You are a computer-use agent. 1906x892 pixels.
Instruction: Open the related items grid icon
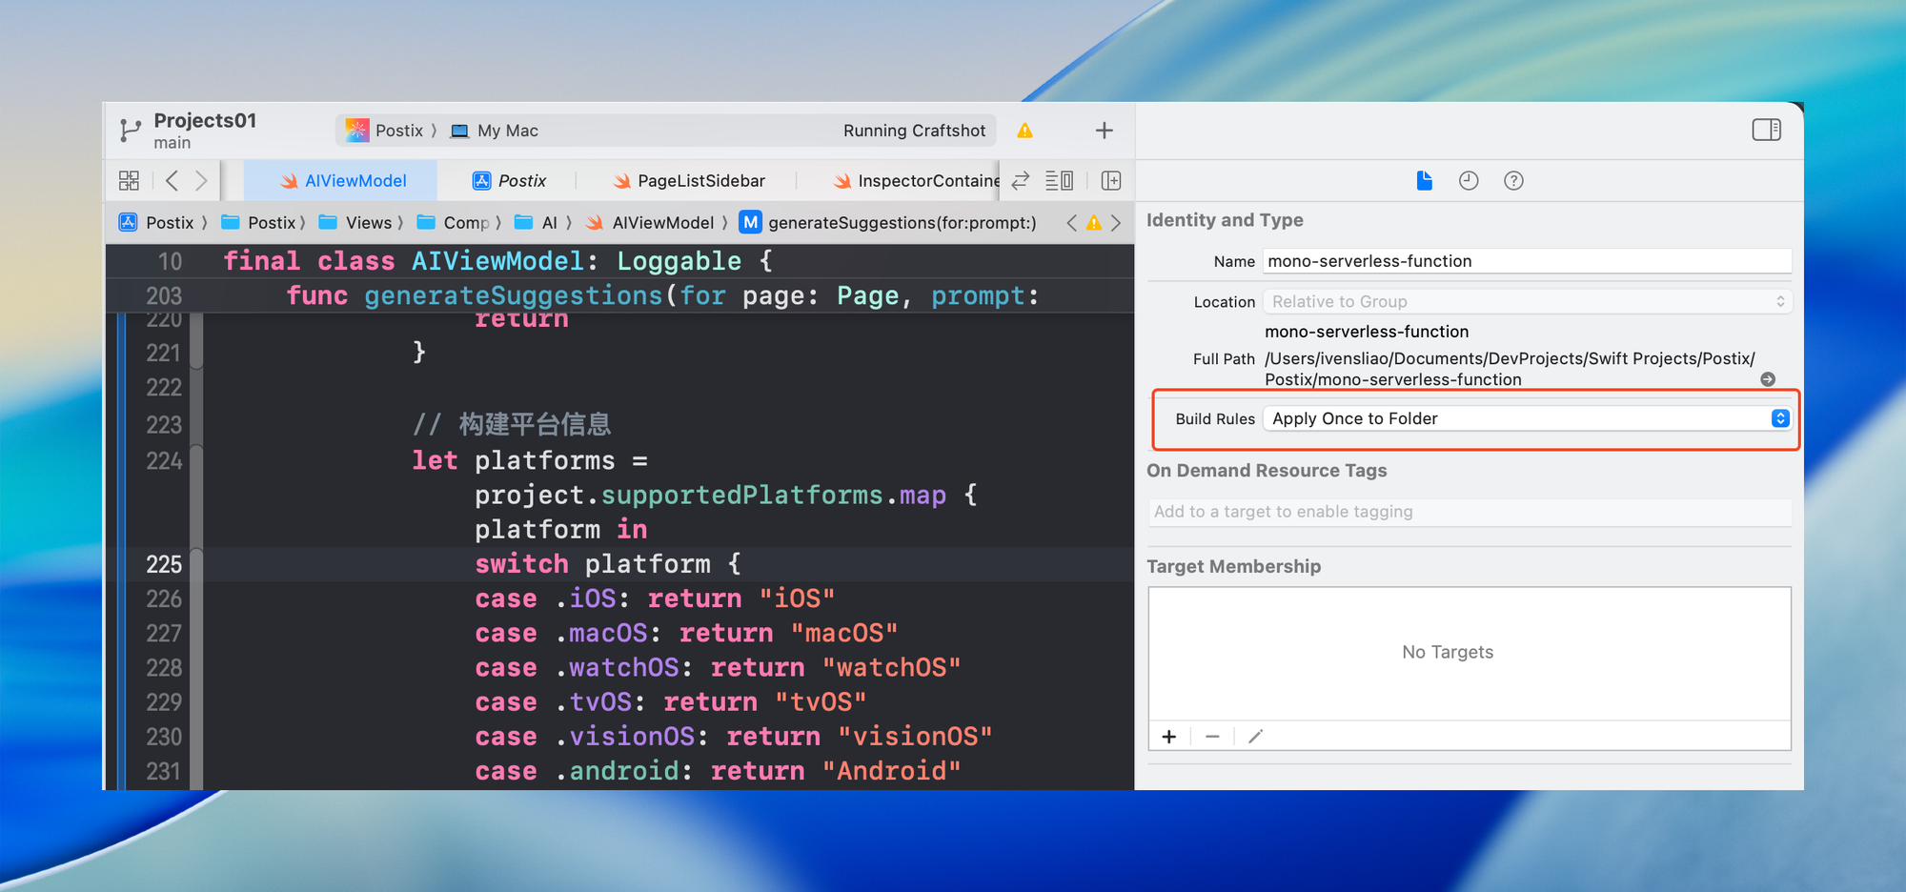[129, 180]
